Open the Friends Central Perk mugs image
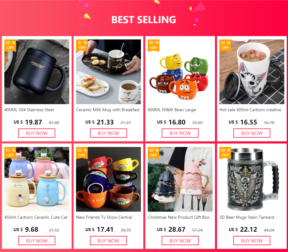Viewport: 288px width, 252px height. (108, 179)
